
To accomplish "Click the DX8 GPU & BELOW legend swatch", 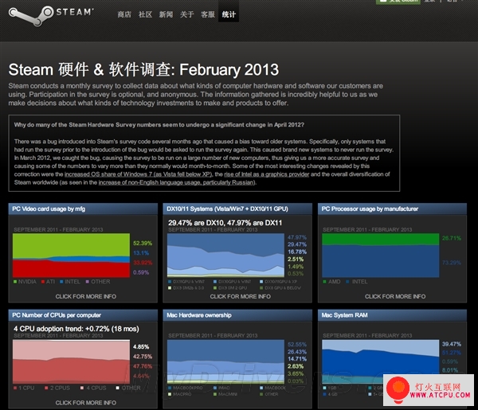I will [261, 288].
